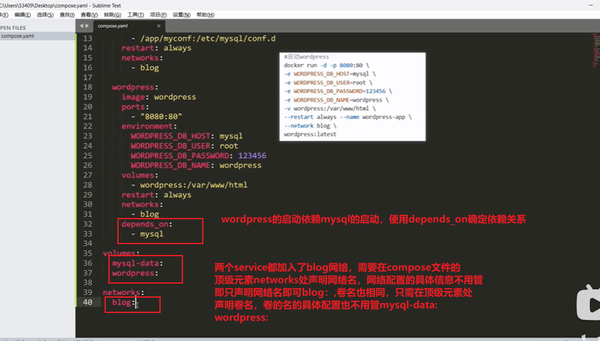Click the WORDPRESS_DB_HOST: mysql line
600x341 pixels.
click(x=187, y=136)
